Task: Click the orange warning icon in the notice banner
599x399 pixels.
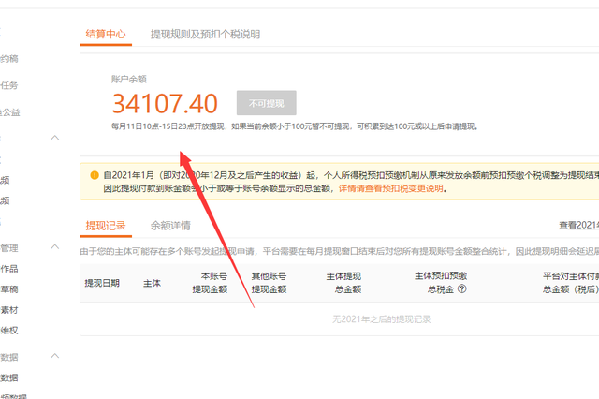Action: click(x=94, y=175)
